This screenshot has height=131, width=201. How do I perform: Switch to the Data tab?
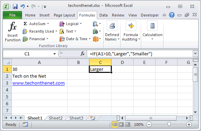(104, 15)
